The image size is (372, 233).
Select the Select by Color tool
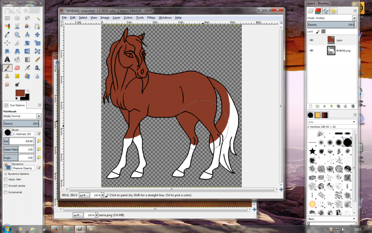point(7,26)
